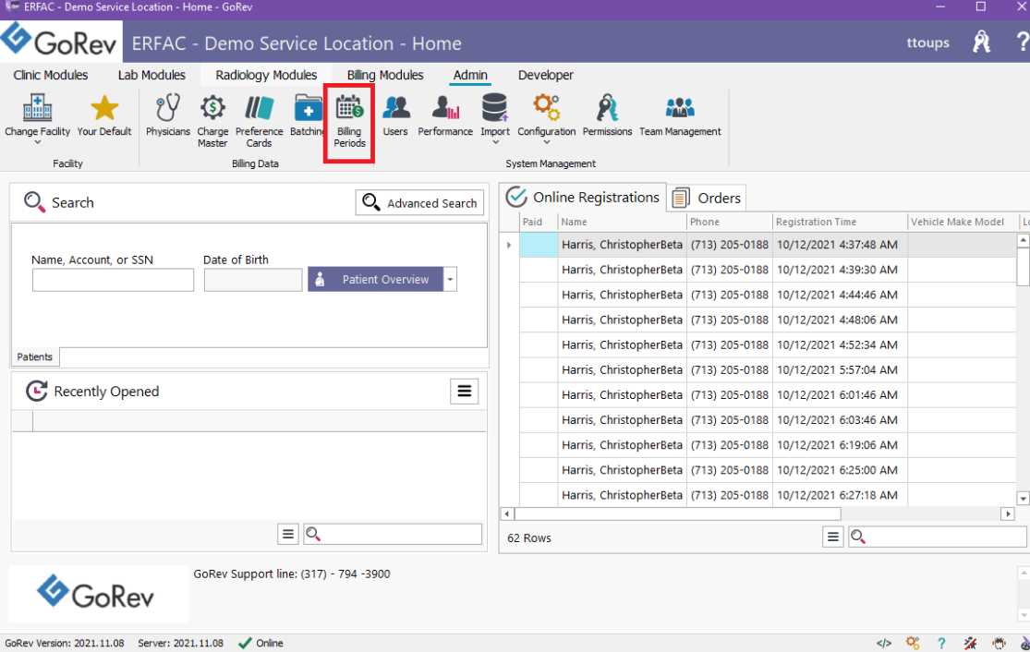
Task: Open the Lab Modules tab
Action: tap(151, 75)
